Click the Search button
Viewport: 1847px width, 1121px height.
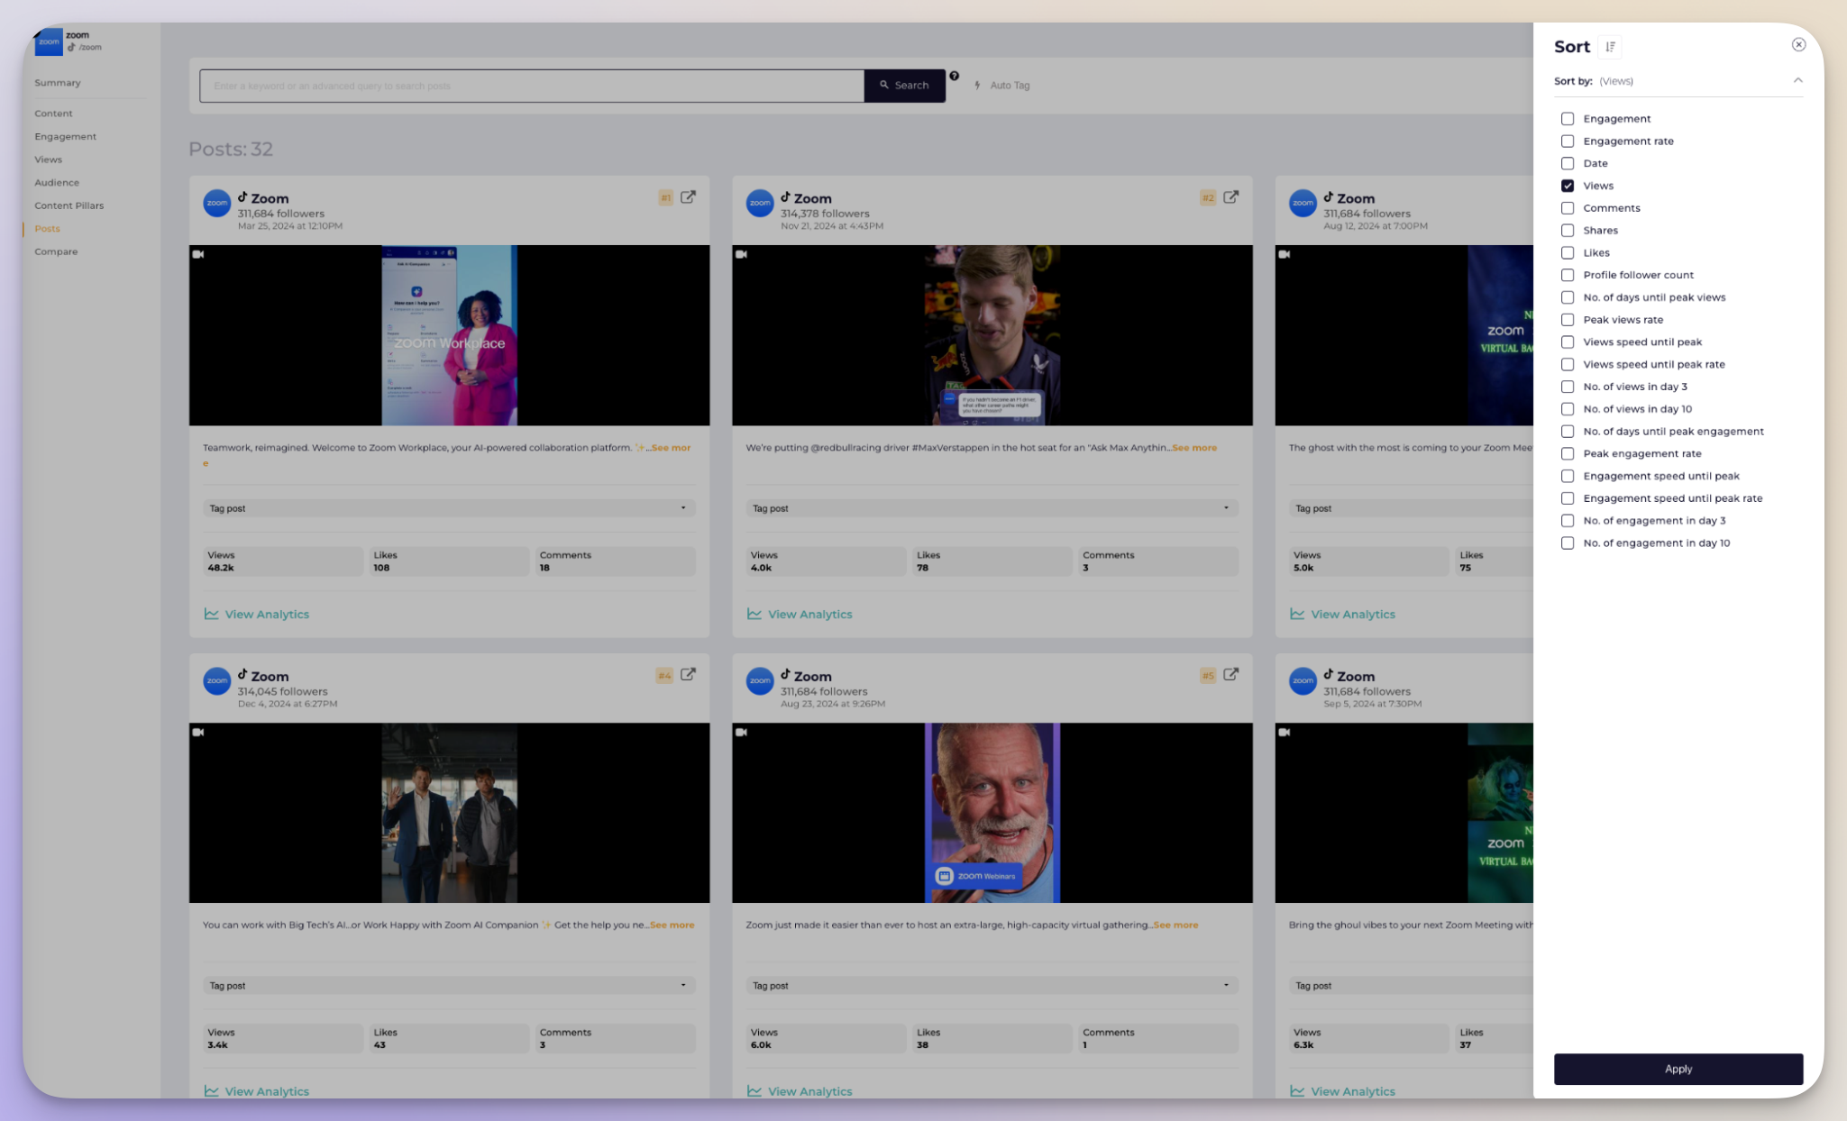pos(904,86)
